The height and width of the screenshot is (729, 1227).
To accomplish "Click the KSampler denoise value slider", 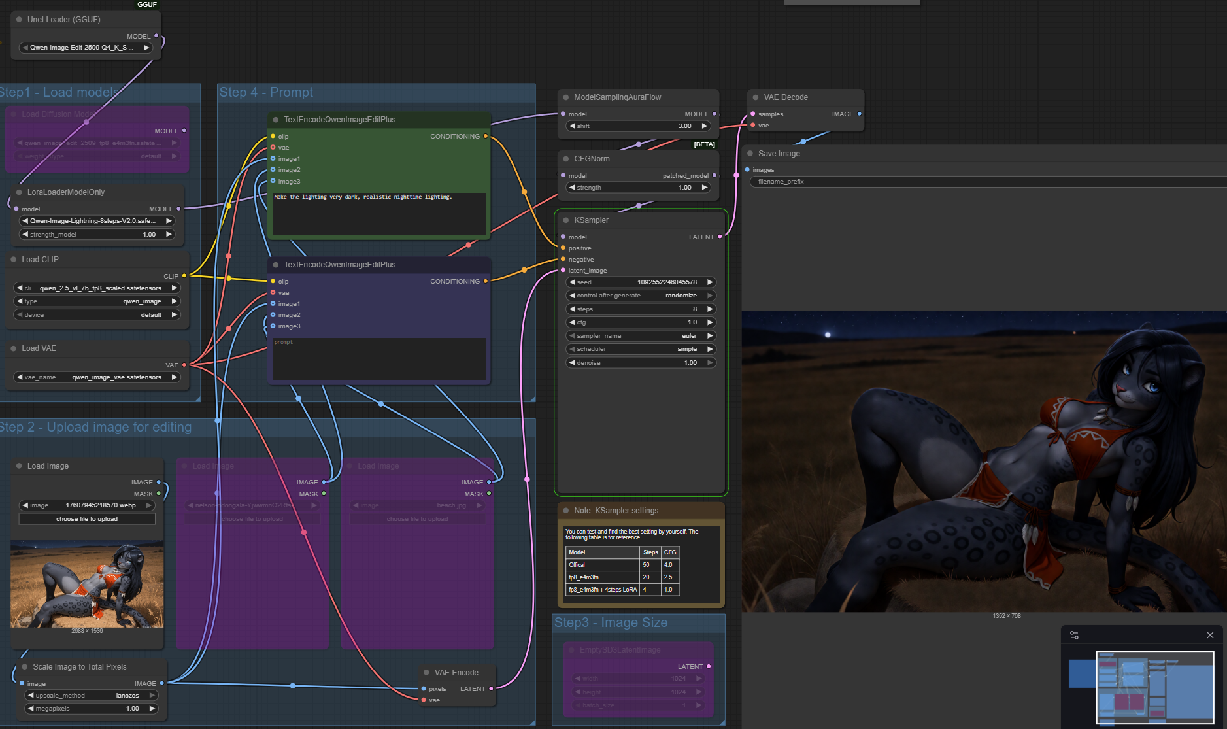I will click(x=641, y=363).
